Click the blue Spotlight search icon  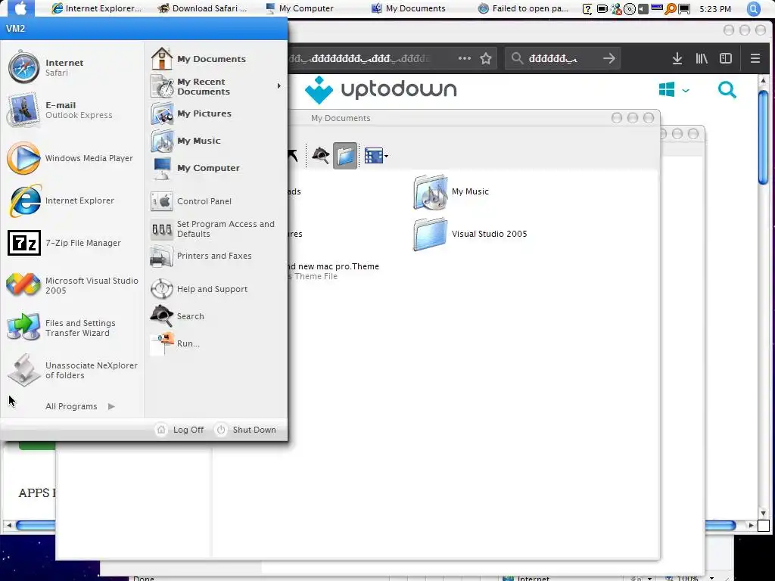pos(753,9)
